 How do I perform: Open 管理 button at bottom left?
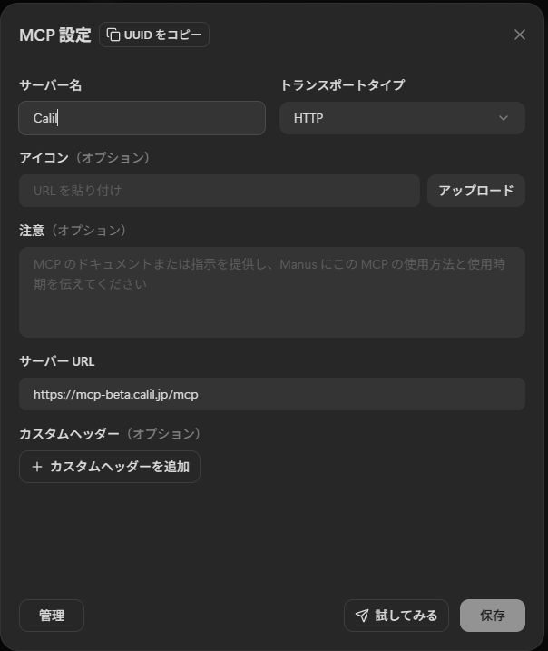click(52, 616)
